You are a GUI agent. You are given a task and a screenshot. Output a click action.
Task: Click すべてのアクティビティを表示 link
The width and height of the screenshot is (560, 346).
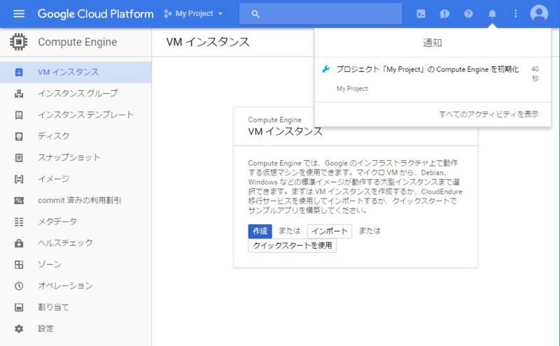[488, 114]
